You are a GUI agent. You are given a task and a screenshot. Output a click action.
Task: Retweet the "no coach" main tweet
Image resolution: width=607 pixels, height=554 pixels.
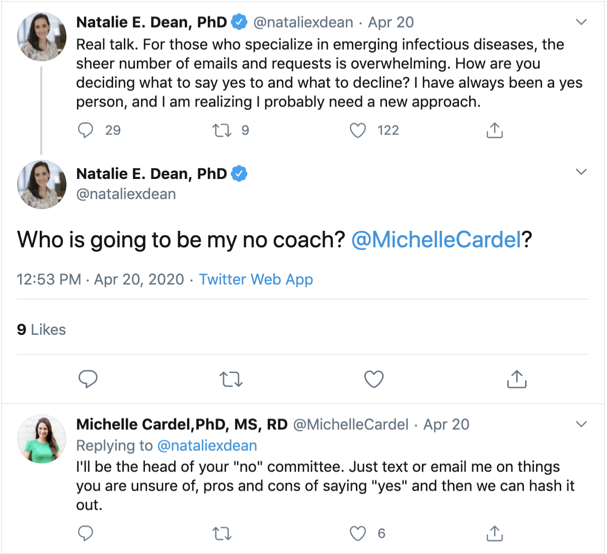231,379
